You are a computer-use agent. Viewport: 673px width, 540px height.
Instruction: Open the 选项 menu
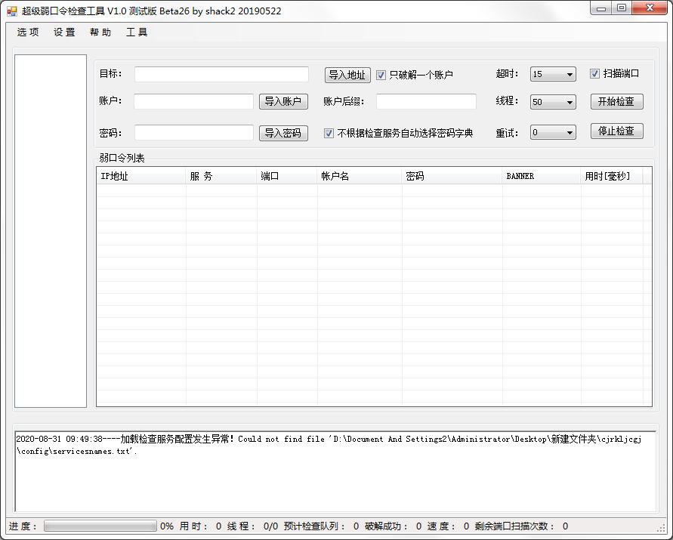(x=27, y=32)
